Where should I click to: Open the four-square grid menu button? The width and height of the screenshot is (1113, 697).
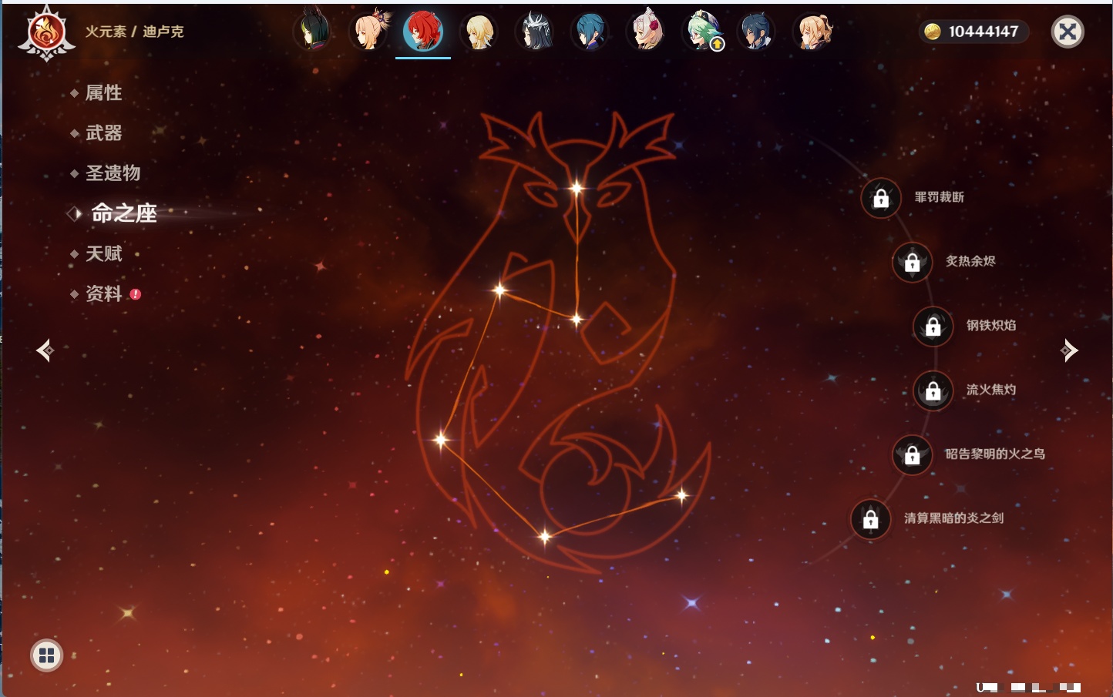(46, 655)
